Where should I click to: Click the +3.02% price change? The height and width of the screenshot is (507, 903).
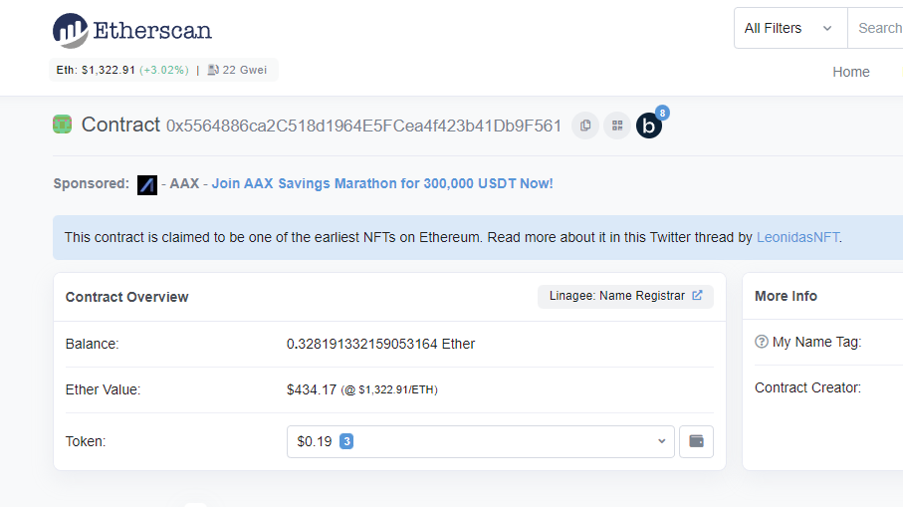pos(164,70)
